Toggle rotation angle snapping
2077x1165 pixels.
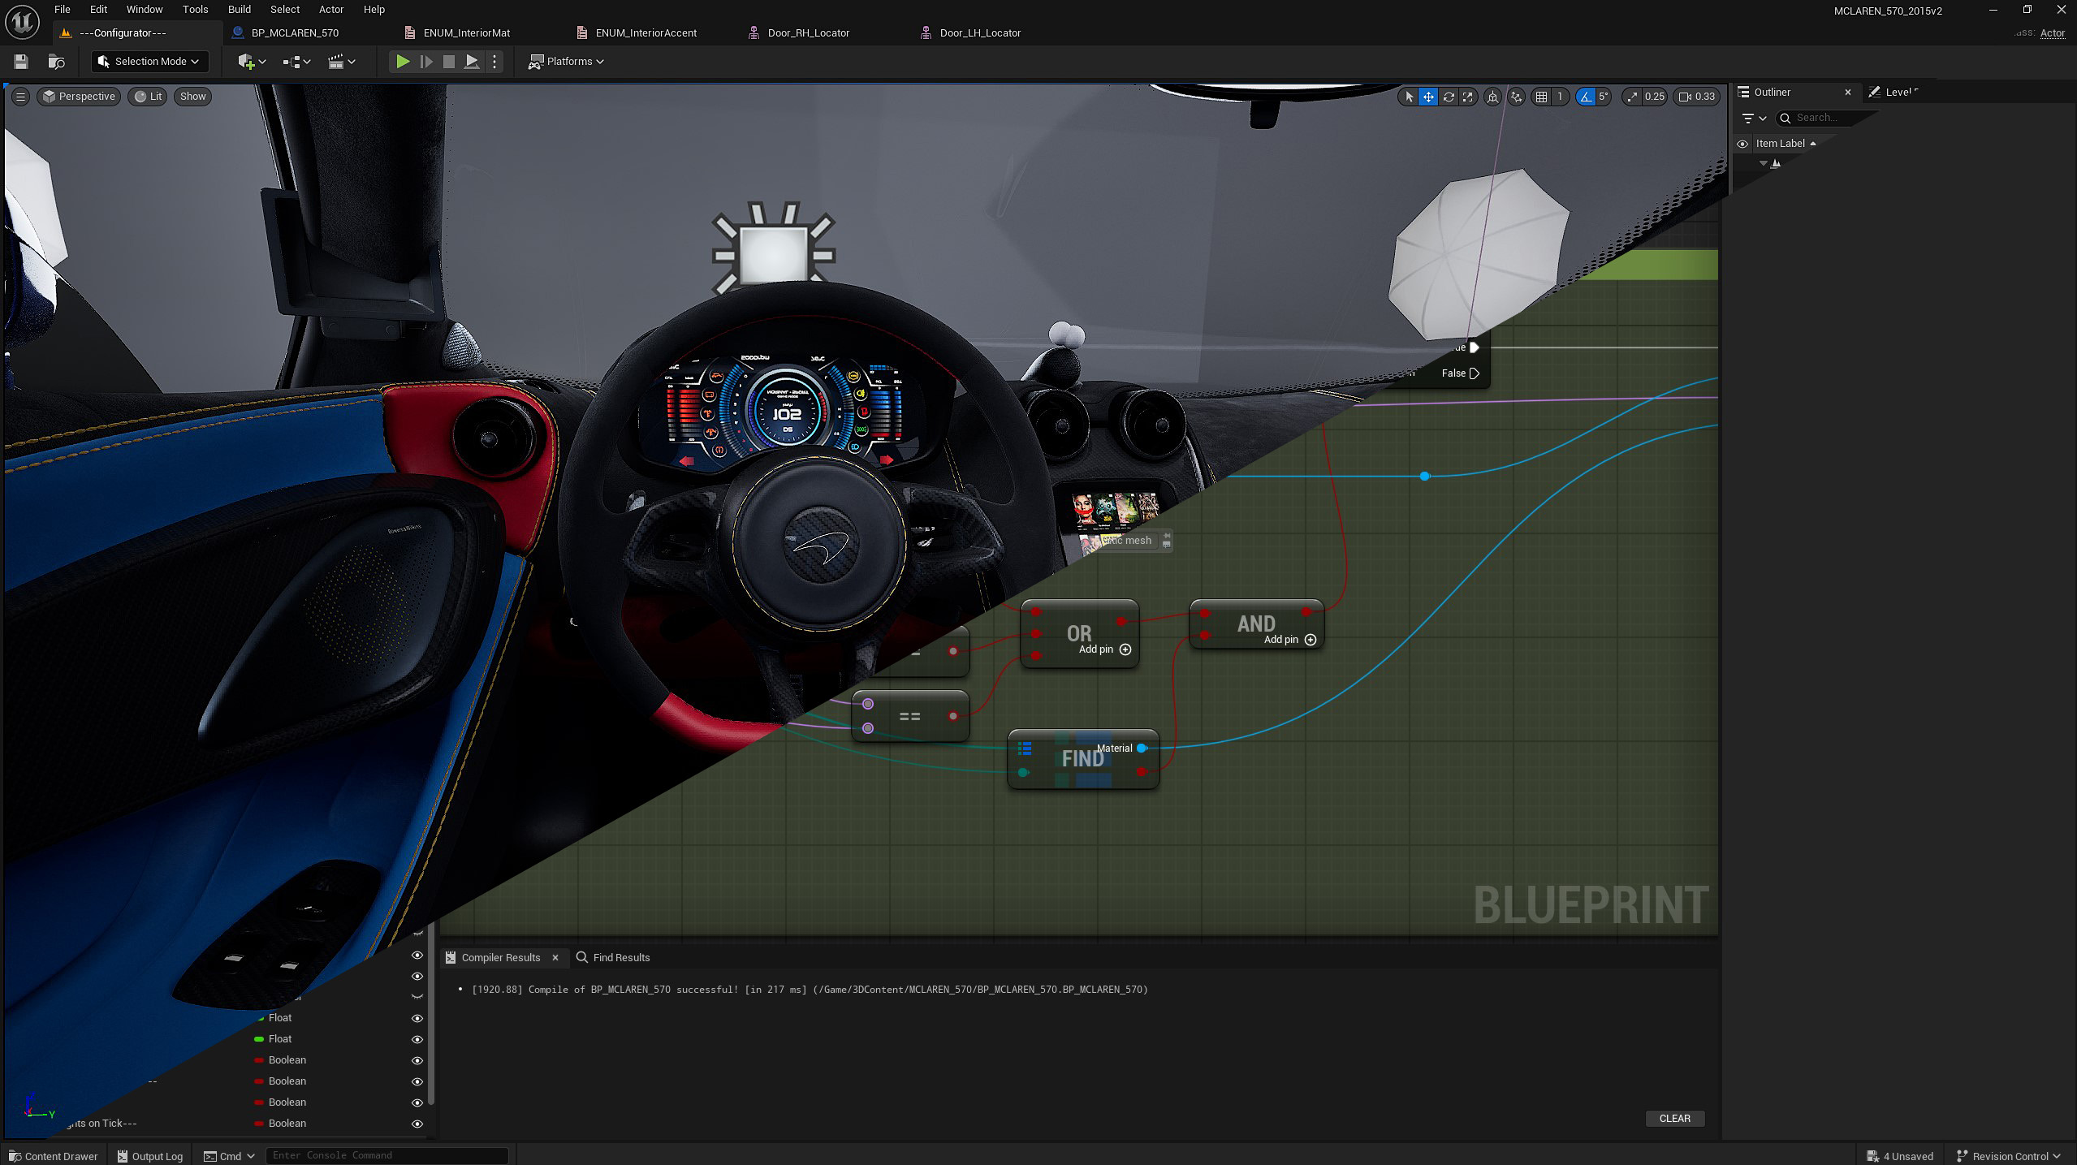[x=1586, y=97]
